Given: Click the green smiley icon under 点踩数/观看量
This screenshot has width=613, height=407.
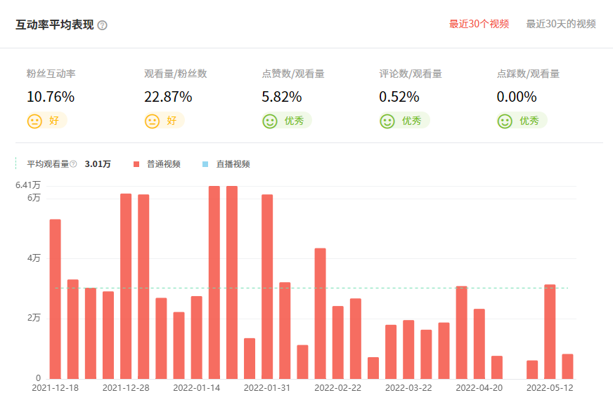Looking at the screenshot, I should tap(504, 121).
